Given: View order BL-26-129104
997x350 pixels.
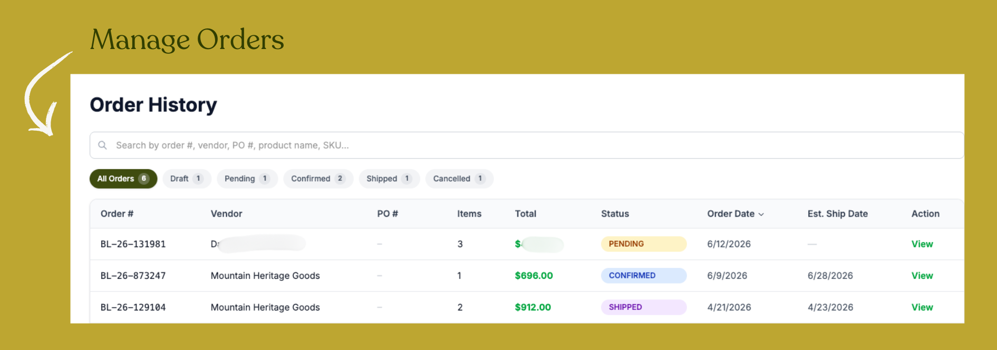Looking at the screenshot, I should click(x=922, y=307).
